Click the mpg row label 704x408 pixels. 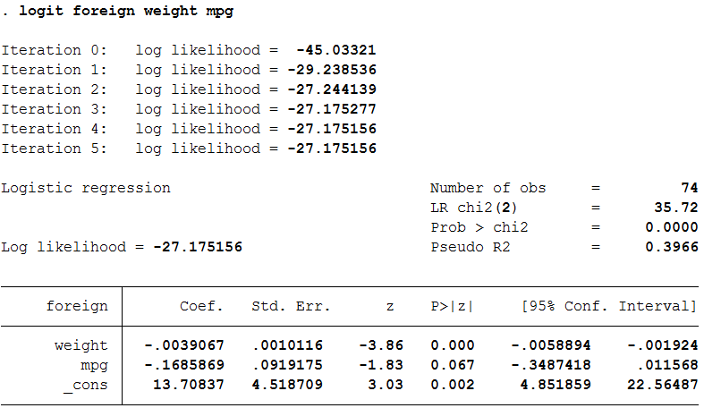click(94, 365)
